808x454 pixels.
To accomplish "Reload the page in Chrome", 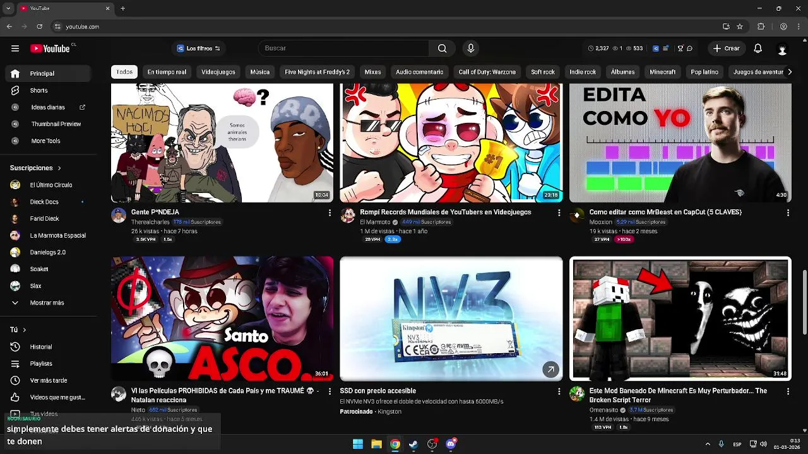I will click(39, 26).
